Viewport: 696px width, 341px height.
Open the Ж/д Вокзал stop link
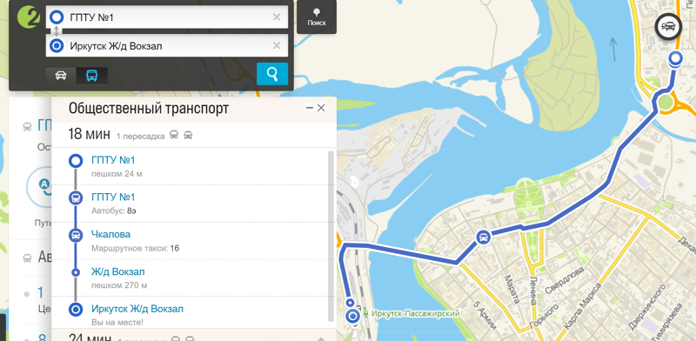point(118,271)
